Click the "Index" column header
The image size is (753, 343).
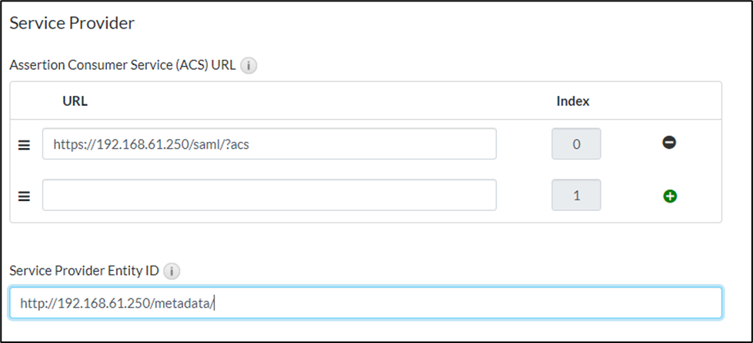coord(573,101)
